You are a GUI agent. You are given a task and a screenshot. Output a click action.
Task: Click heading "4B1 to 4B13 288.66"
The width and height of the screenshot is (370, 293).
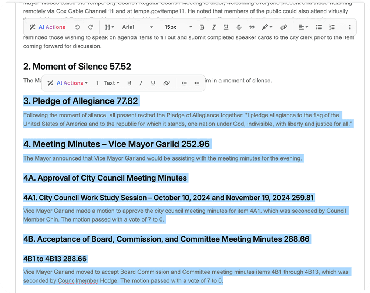coord(55,259)
